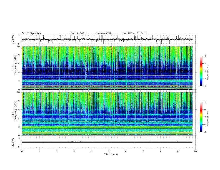220x170 pixels.
Task: Click the "VLF Spectra" plot title
Action: [x=31, y=33]
